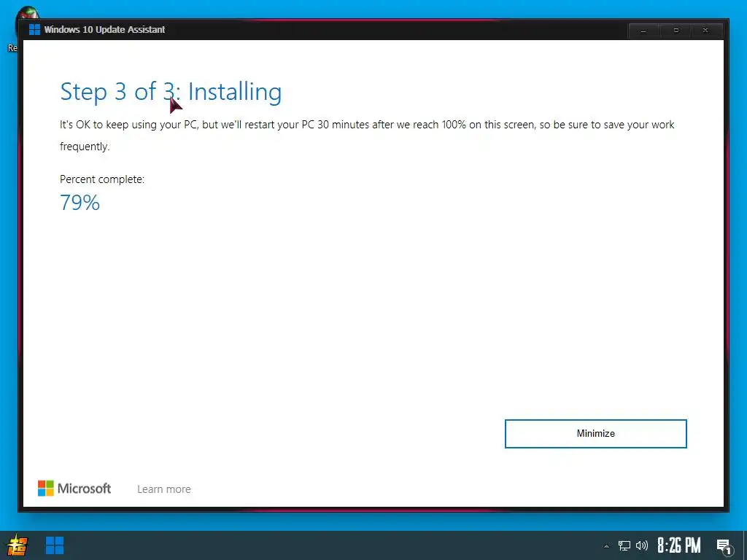Viewport: 747px width, 560px height.
Task: Click the 8:26 PM clock
Action: pos(679,545)
